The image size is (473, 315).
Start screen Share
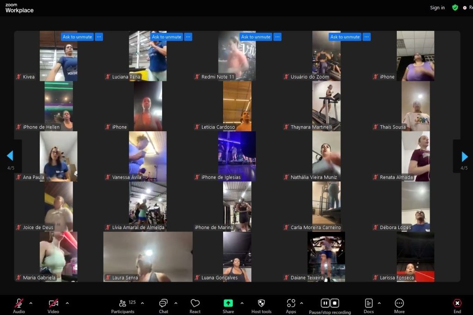228,304
